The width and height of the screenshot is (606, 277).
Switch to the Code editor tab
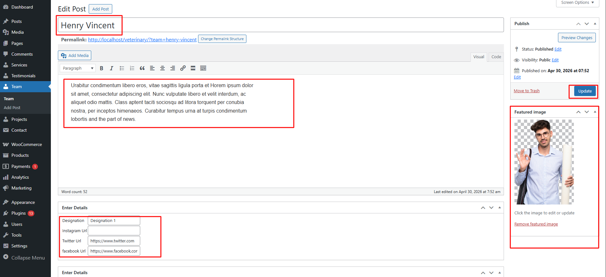tap(496, 57)
